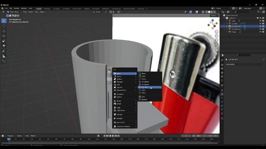Viewport: 266px width, 149px height.
Task: Switch to the Layout workspace tab
Action: coord(39,9)
